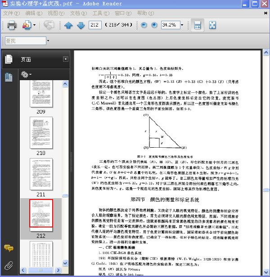This screenshot has height=277, width=270.
Task: Click heading 第四节 颜色的测量和标定系统
Action: point(165,200)
